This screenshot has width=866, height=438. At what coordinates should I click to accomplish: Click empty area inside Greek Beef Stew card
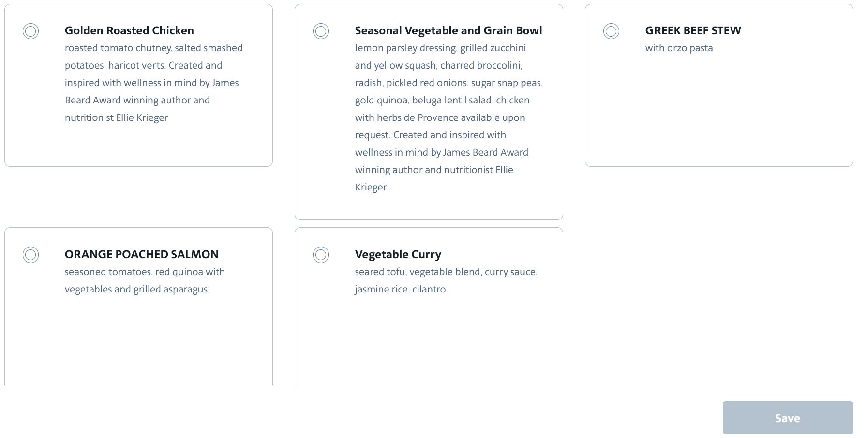[719, 111]
